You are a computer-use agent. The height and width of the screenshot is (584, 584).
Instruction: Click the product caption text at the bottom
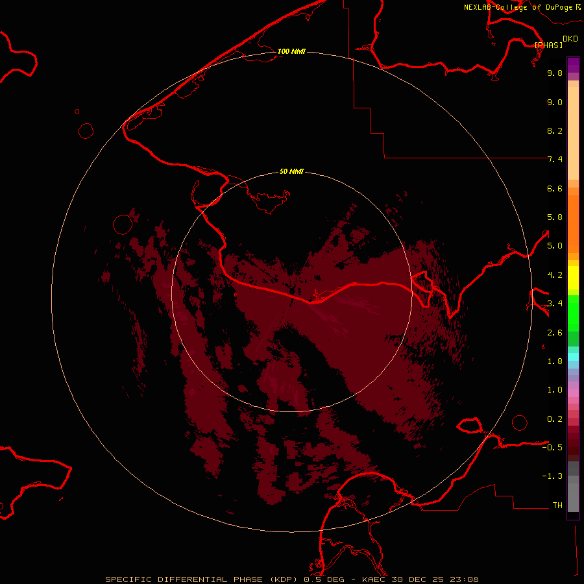[x=292, y=579]
